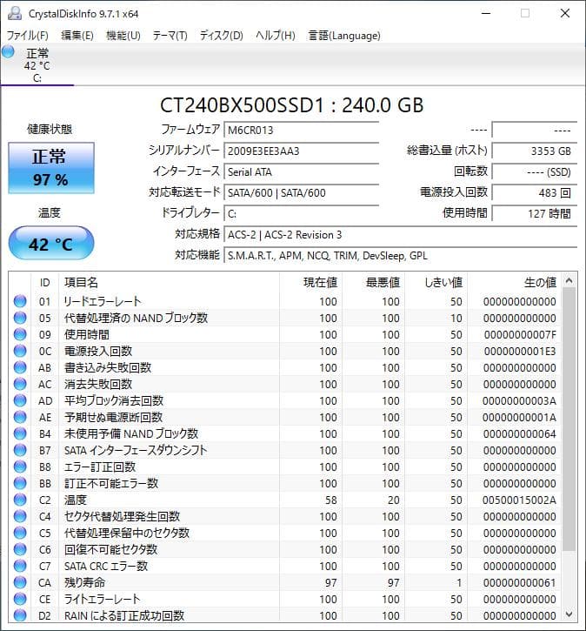Viewport: 586px width, 631px height.
Task: Select the C: drive tab with 正常 42 °C
Action: tap(37, 64)
